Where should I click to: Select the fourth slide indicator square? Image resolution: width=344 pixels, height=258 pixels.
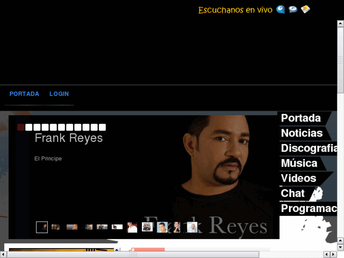pyautogui.click(x=45, y=127)
